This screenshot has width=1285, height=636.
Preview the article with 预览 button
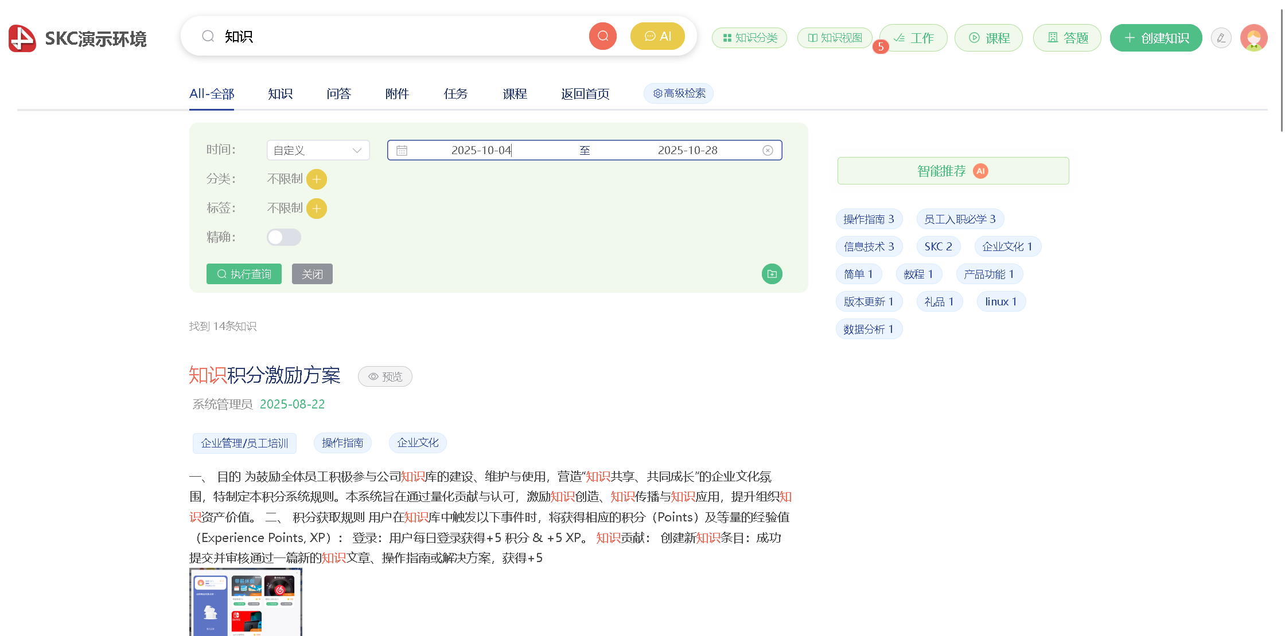pyautogui.click(x=385, y=376)
